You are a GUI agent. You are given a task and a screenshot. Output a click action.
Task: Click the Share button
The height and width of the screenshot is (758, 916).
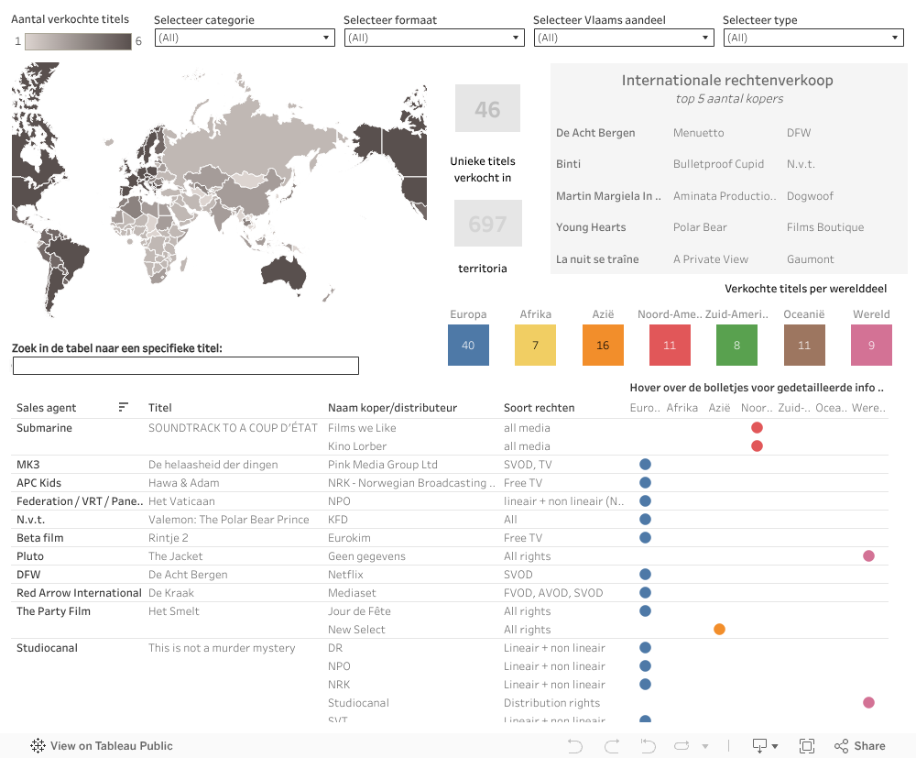(859, 746)
